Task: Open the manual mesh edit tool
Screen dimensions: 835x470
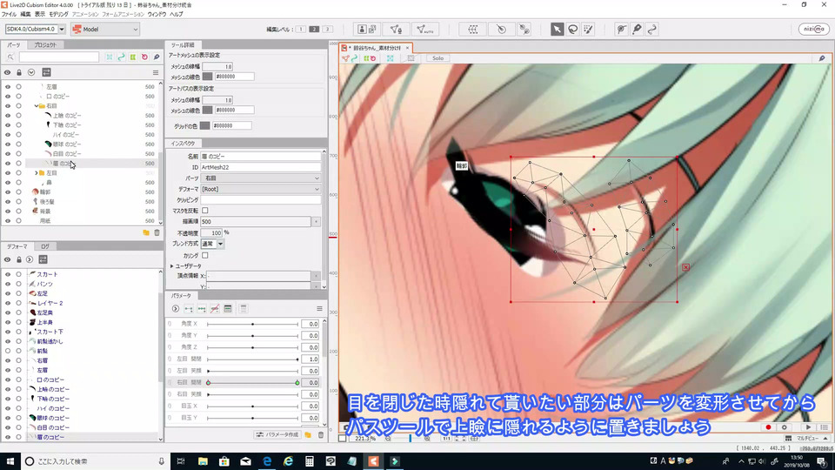Action: coord(396,30)
